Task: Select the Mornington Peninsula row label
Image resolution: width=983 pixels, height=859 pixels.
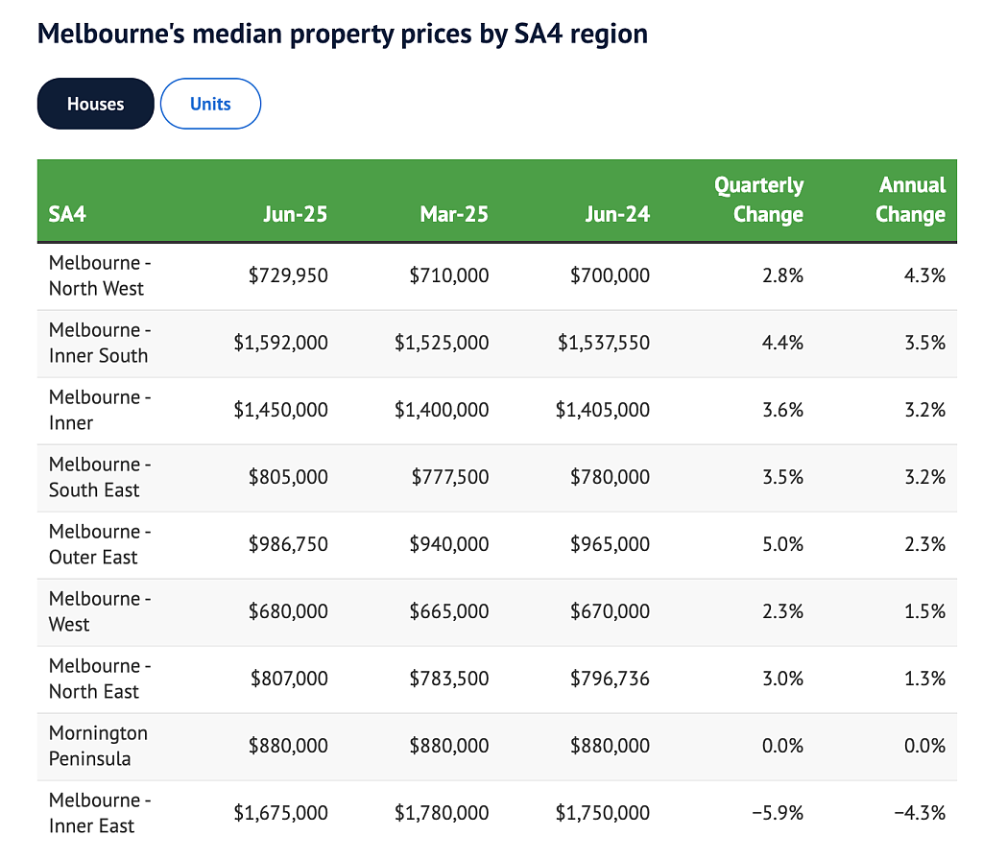Action: [99, 746]
